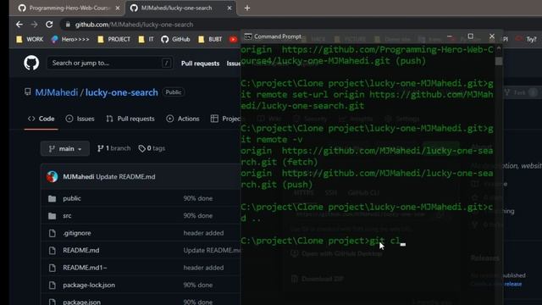Open a new browser tab with plus icon

[x=246, y=8]
